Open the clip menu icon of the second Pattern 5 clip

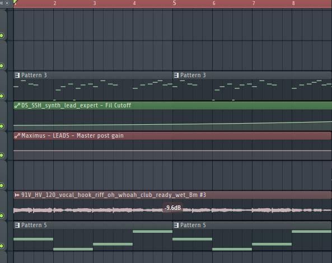[176, 225]
